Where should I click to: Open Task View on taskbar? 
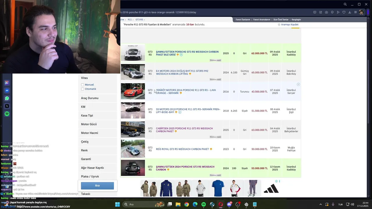pos(170,204)
